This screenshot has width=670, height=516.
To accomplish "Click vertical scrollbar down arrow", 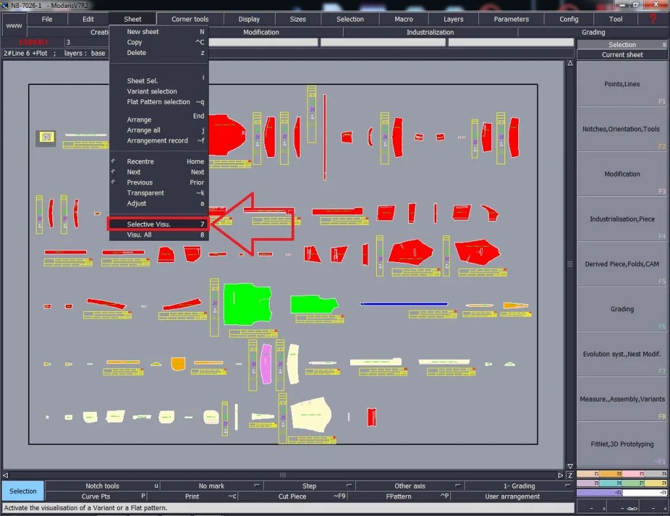I will tap(570, 466).
